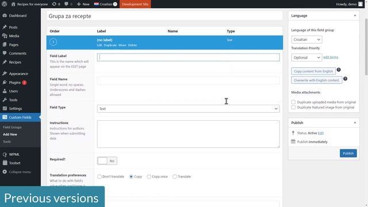Image resolution: width=368 pixels, height=207 pixels.
Task: Collapse the Publish panel
Action: [355, 122]
